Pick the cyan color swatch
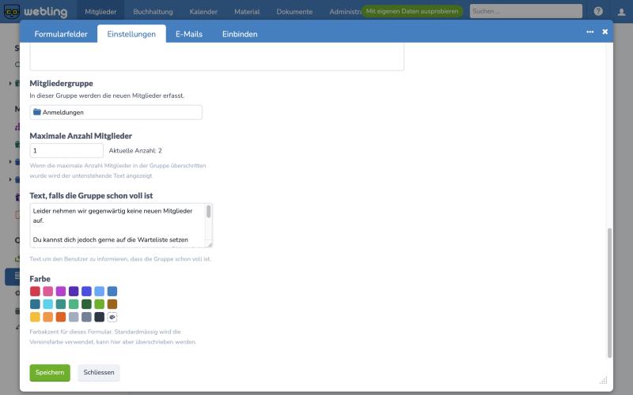Screen dimensions: 633x395 coord(48,304)
